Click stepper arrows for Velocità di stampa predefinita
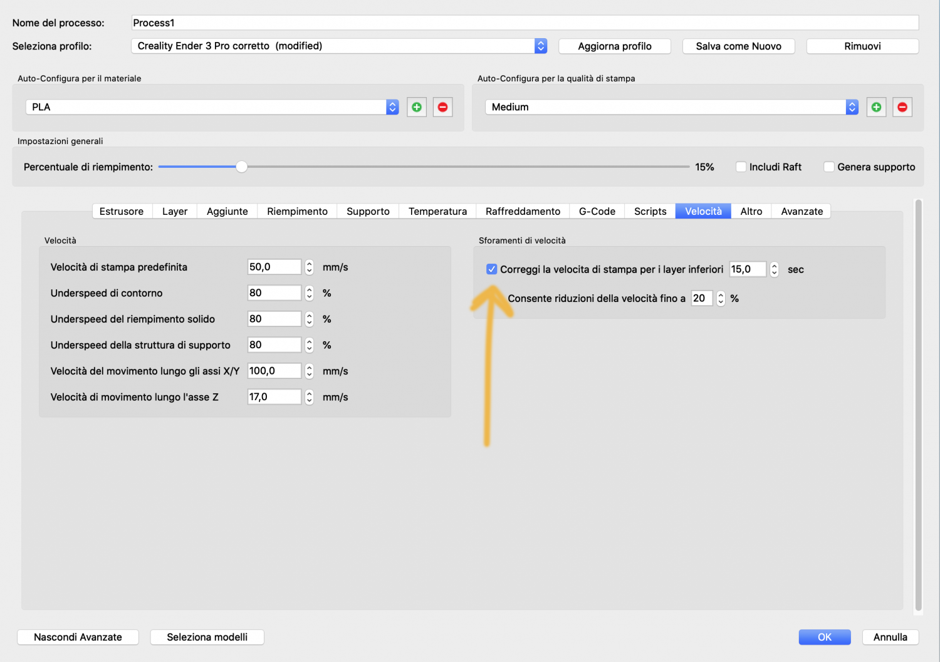This screenshot has height=662, width=940. click(x=309, y=267)
